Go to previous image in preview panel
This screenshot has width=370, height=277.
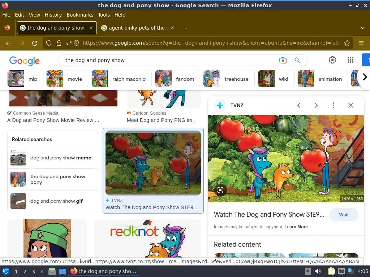click(299, 105)
